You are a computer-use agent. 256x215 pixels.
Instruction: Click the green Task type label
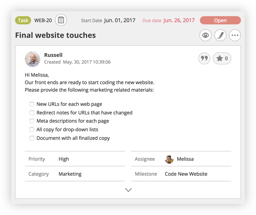23,21
